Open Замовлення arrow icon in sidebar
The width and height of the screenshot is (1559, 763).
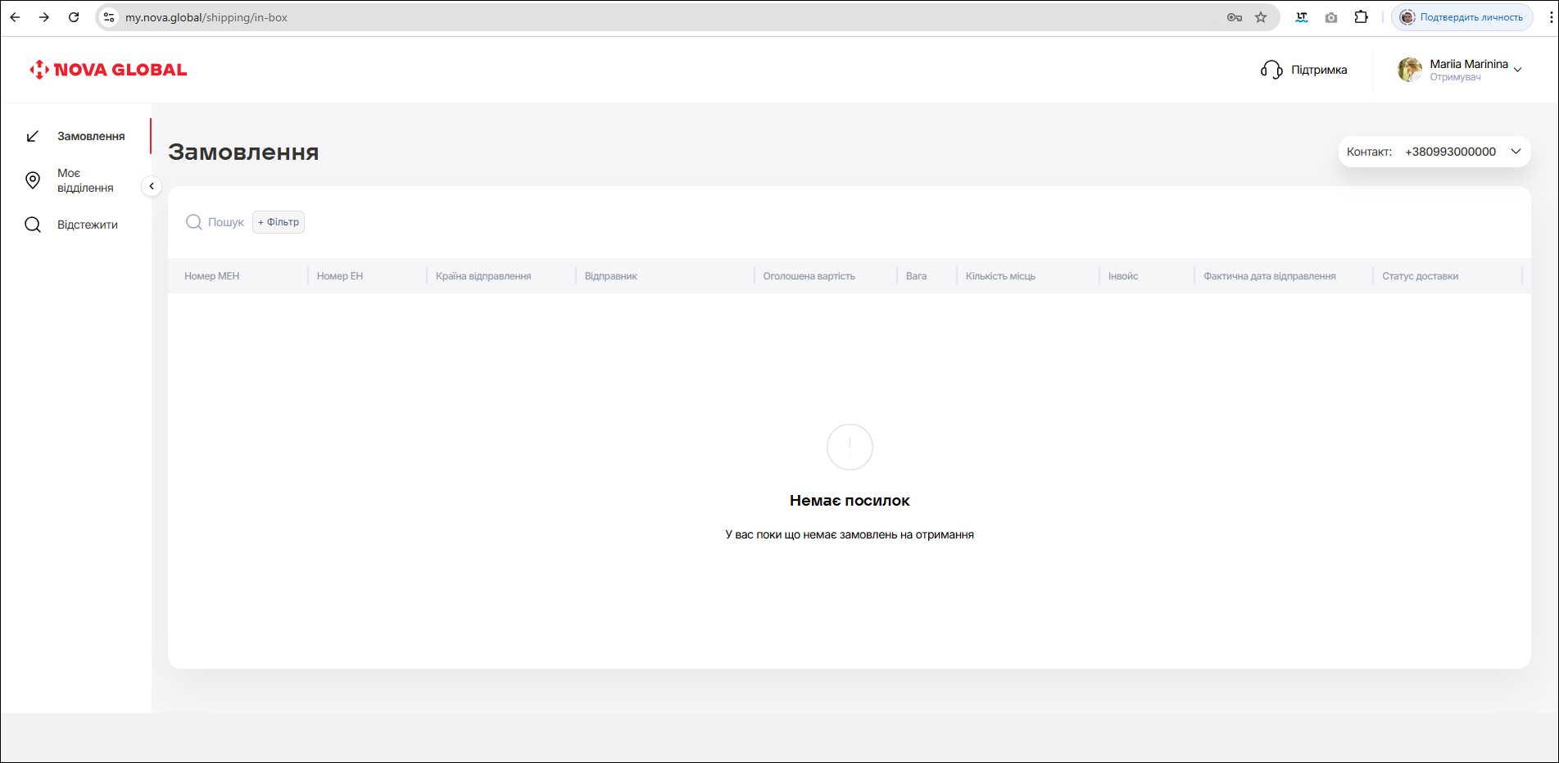click(x=33, y=136)
